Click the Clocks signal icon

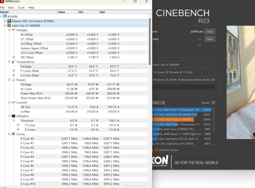[14, 134]
